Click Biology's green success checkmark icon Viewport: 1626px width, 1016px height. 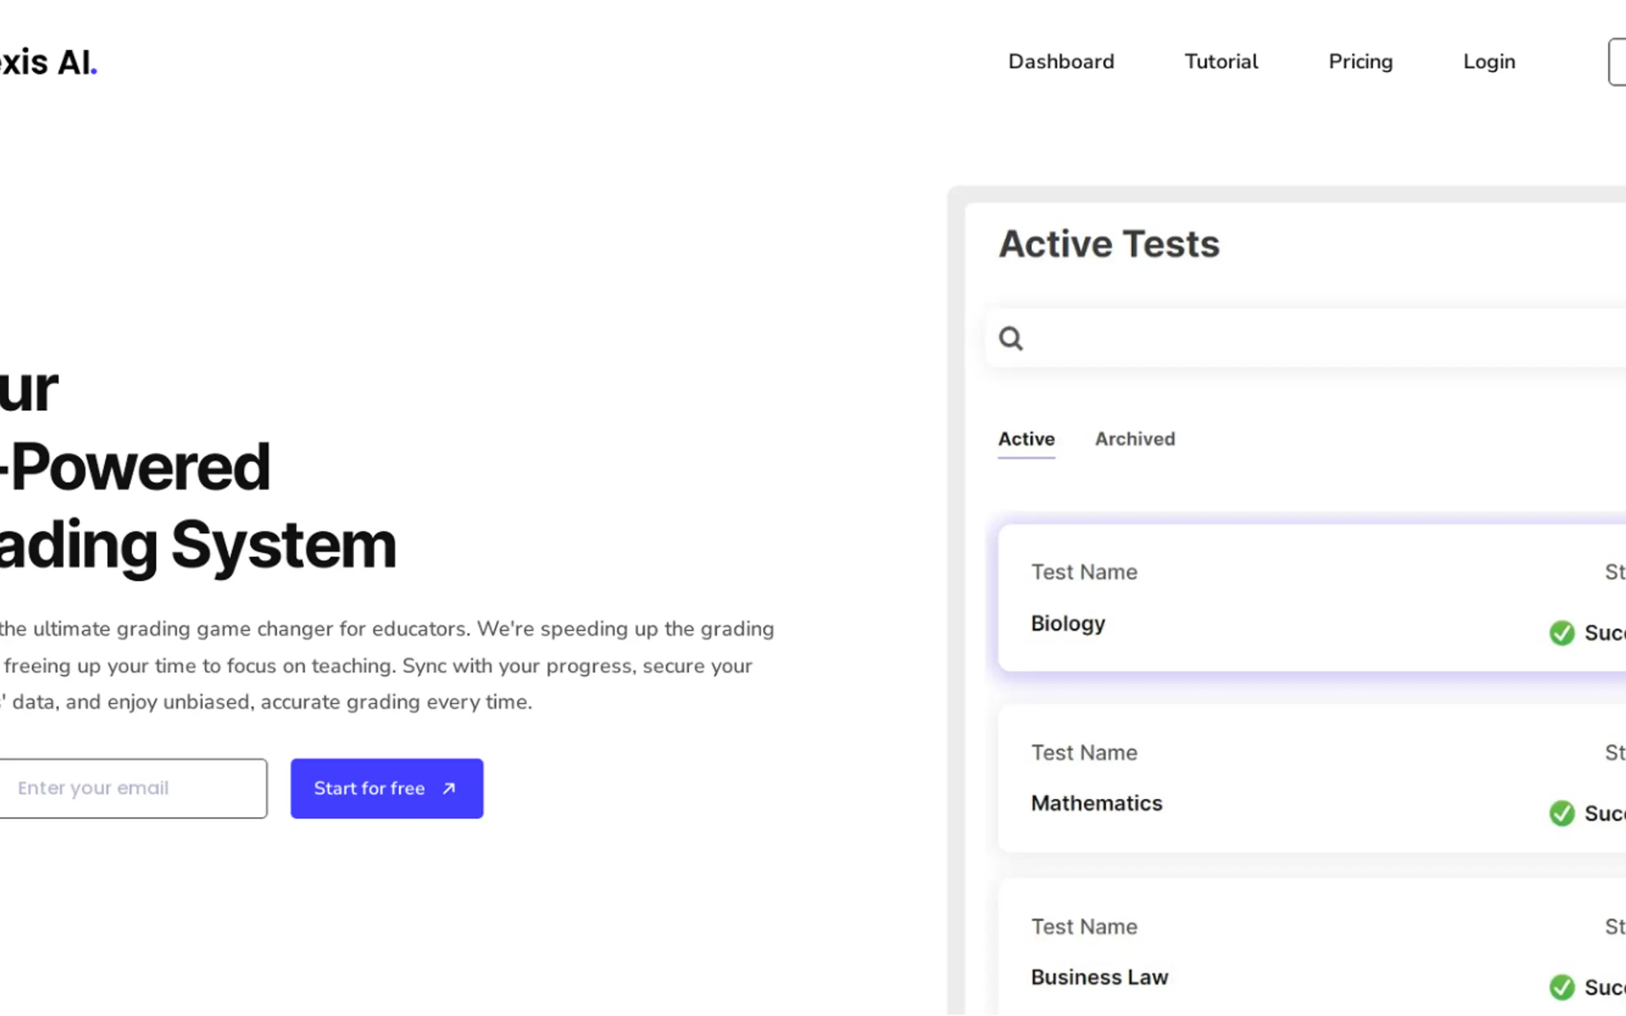click(x=1561, y=632)
